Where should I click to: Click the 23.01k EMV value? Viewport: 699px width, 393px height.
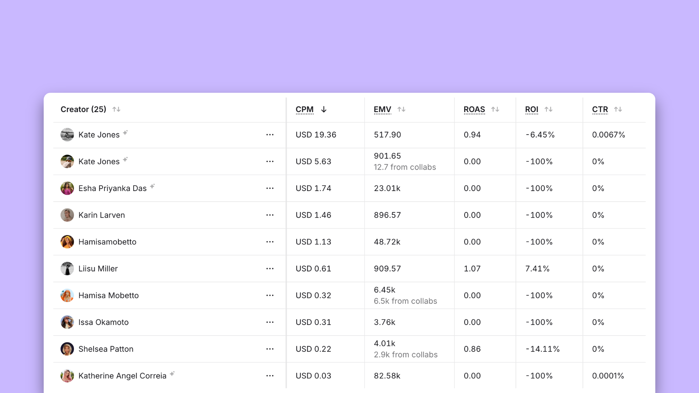coord(387,188)
